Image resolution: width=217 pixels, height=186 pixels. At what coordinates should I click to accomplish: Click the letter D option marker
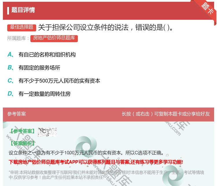click(10, 94)
